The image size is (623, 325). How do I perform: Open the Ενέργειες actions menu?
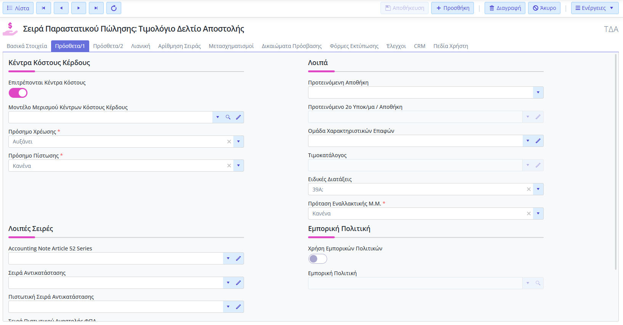click(x=594, y=8)
